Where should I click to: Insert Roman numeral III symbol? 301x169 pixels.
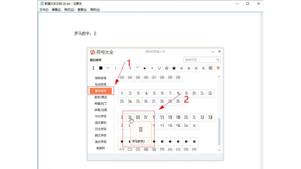click(138, 117)
